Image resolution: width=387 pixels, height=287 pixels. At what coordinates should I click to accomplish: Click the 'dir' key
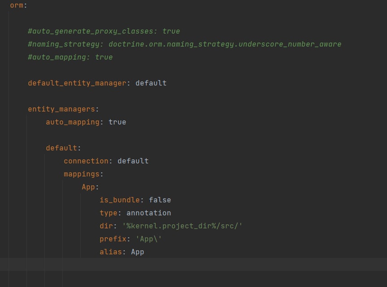tap(106, 226)
